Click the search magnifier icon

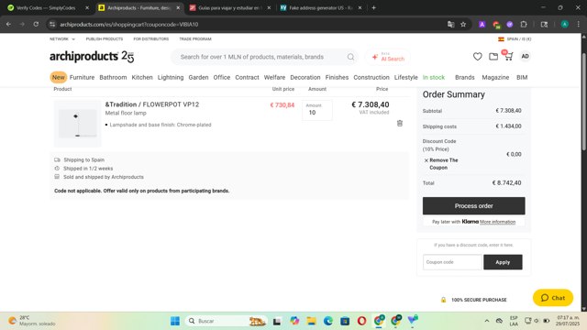[350, 57]
